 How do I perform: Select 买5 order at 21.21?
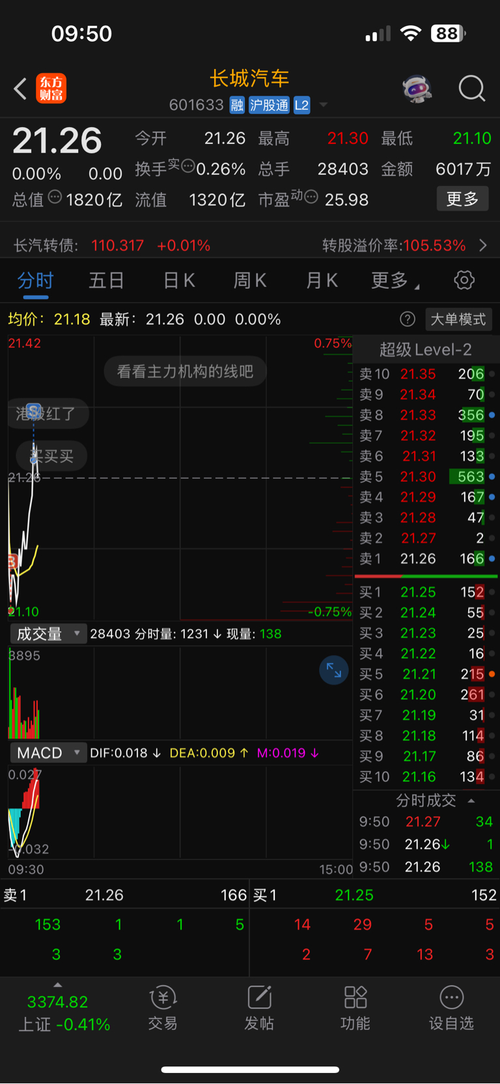(x=426, y=674)
